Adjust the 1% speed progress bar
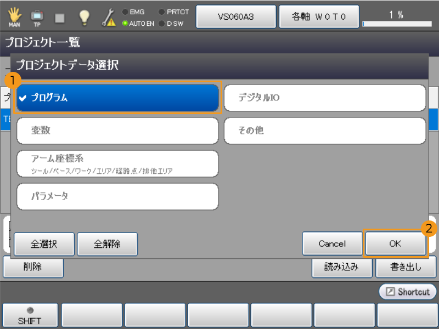The image size is (439, 329). coord(396,24)
